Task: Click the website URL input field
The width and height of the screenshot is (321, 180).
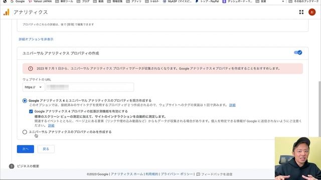Action: 90,87
